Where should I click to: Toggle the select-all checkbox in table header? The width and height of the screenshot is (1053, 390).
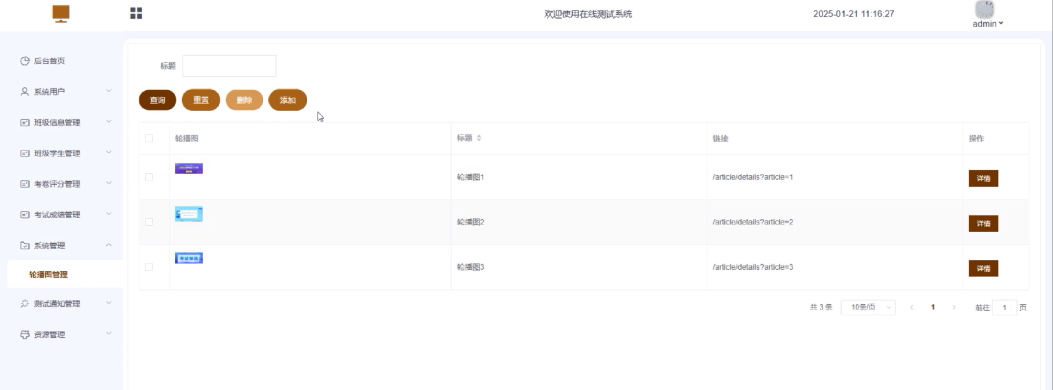point(149,139)
